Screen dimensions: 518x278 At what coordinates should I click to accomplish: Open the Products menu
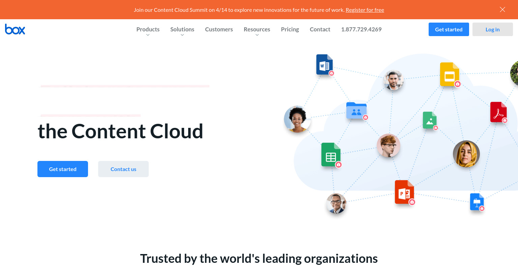[148, 29]
